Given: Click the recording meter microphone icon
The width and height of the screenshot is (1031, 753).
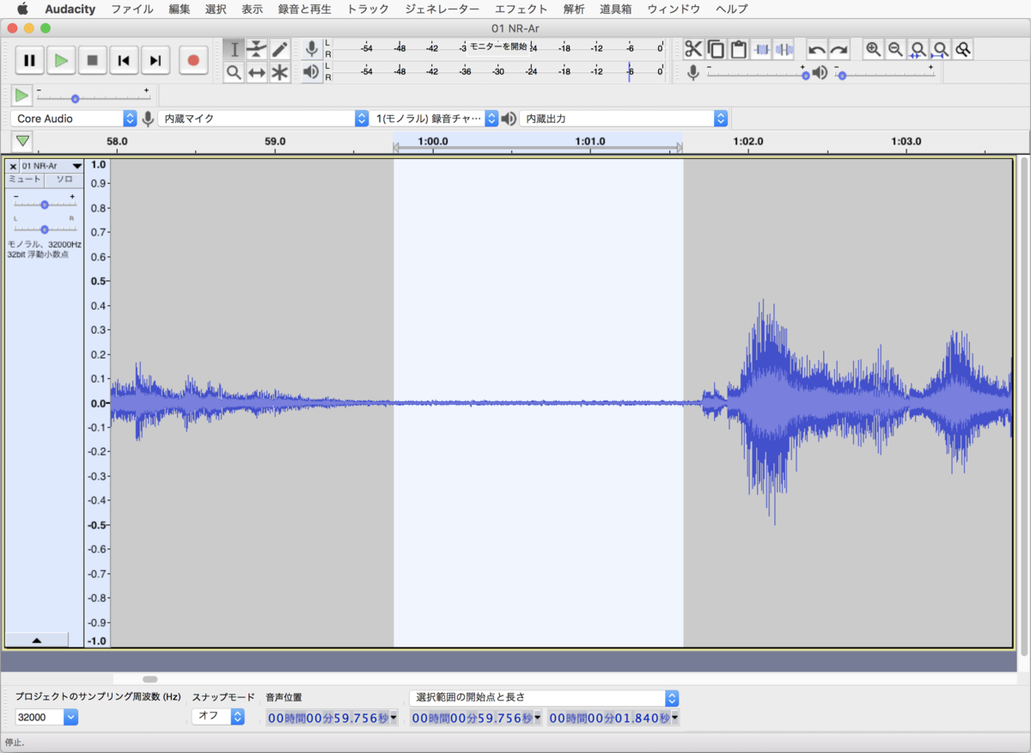Looking at the screenshot, I should pyautogui.click(x=311, y=50).
